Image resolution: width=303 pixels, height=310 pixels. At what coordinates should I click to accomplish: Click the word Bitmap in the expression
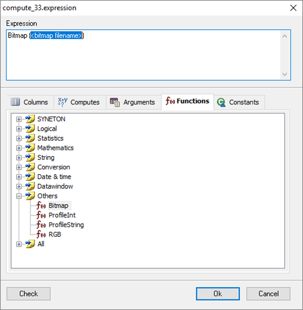point(17,35)
